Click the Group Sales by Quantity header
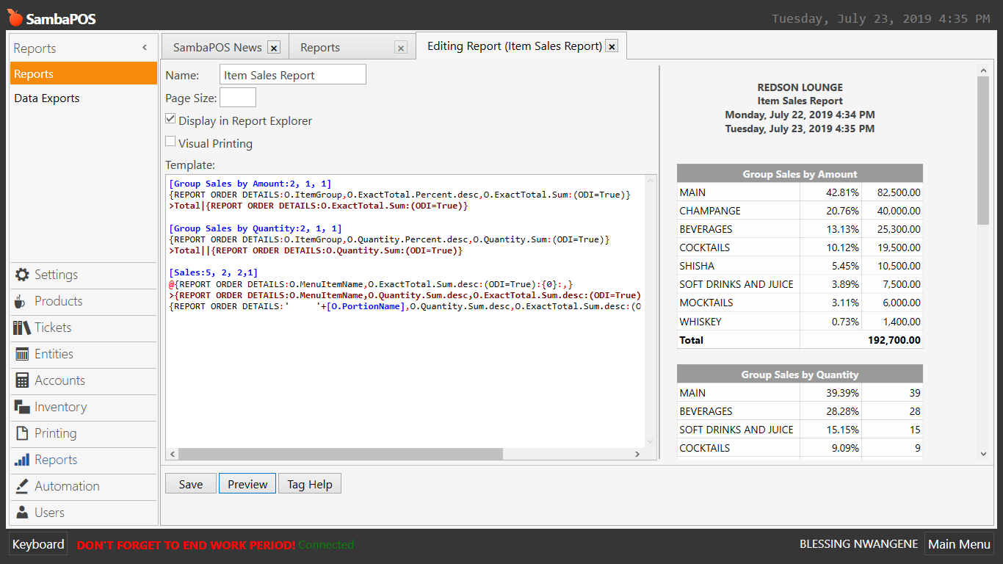Screen dimensions: 1003x564 (800, 375)
